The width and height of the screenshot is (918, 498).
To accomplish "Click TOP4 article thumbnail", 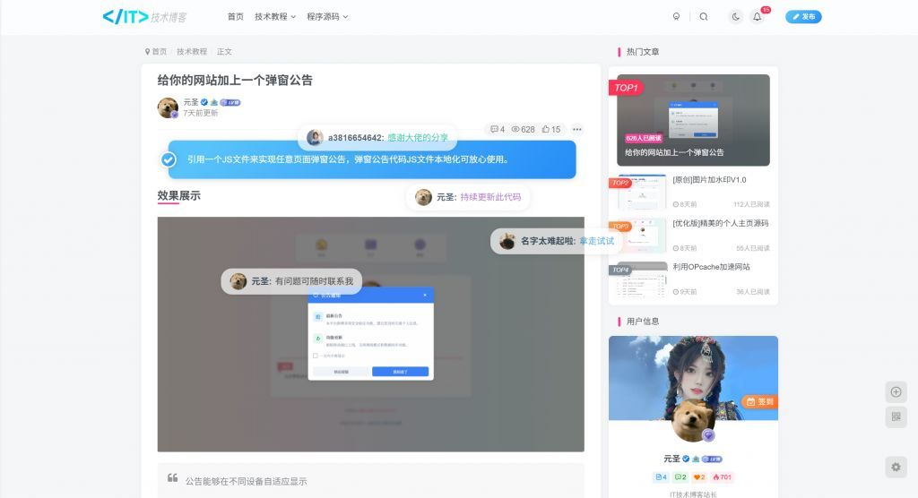I will point(642,279).
